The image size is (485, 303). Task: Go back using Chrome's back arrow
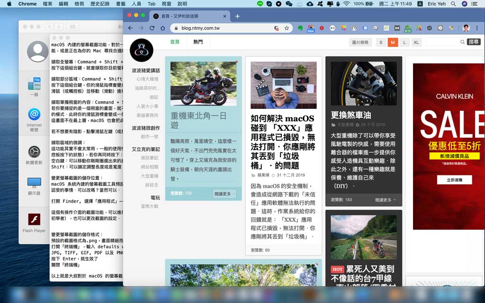pos(131,28)
